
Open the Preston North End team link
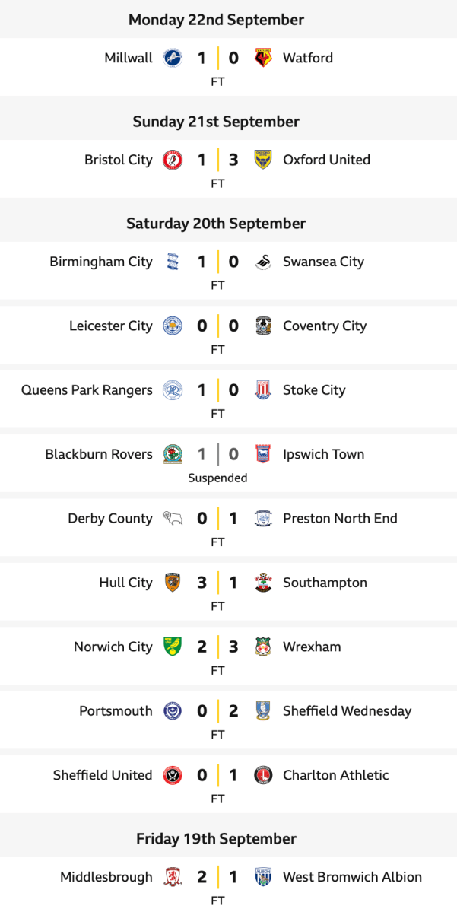click(340, 519)
